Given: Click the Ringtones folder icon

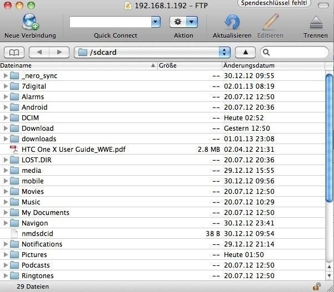Looking at the screenshot, I should pyautogui.click(x=14, y=275).
